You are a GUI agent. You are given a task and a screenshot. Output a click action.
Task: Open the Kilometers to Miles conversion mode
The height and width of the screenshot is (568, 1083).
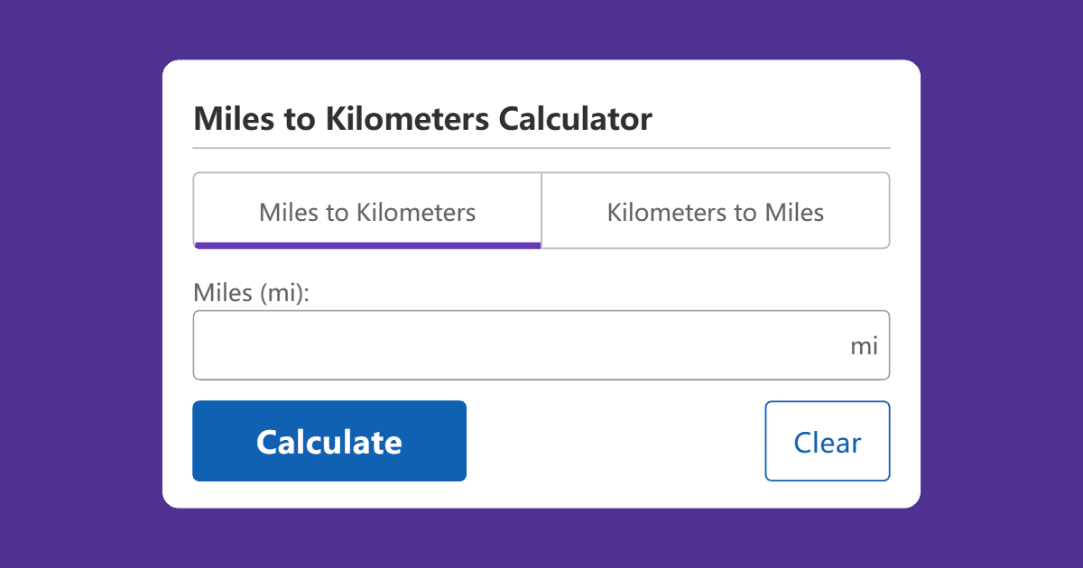click(716, 210)
